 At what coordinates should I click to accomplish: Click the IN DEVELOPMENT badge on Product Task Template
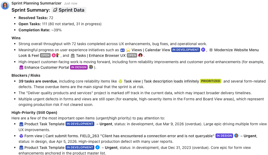click(80, 124)
